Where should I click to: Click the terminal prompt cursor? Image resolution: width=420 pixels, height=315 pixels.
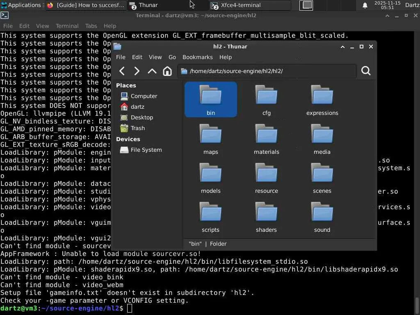(129, 308)
